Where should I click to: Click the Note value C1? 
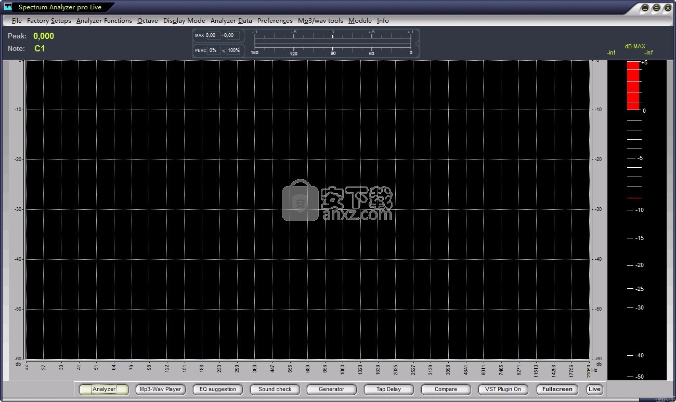point(40,48)
